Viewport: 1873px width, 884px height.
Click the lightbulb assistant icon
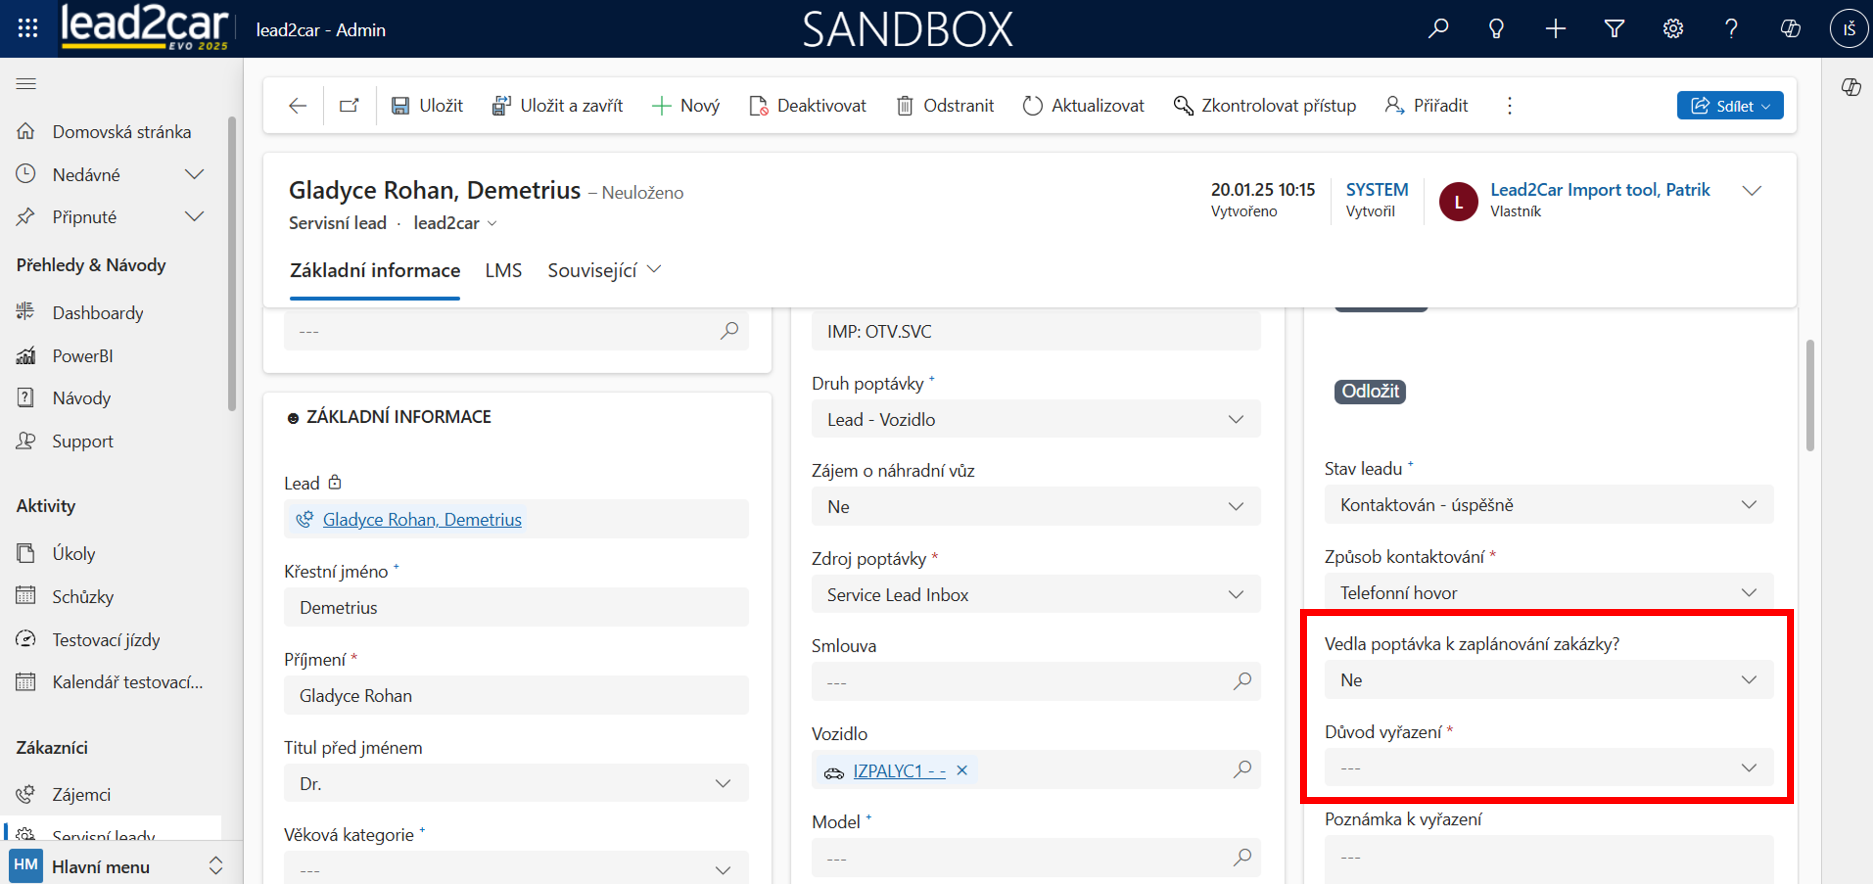click(x=1496, y=28)
